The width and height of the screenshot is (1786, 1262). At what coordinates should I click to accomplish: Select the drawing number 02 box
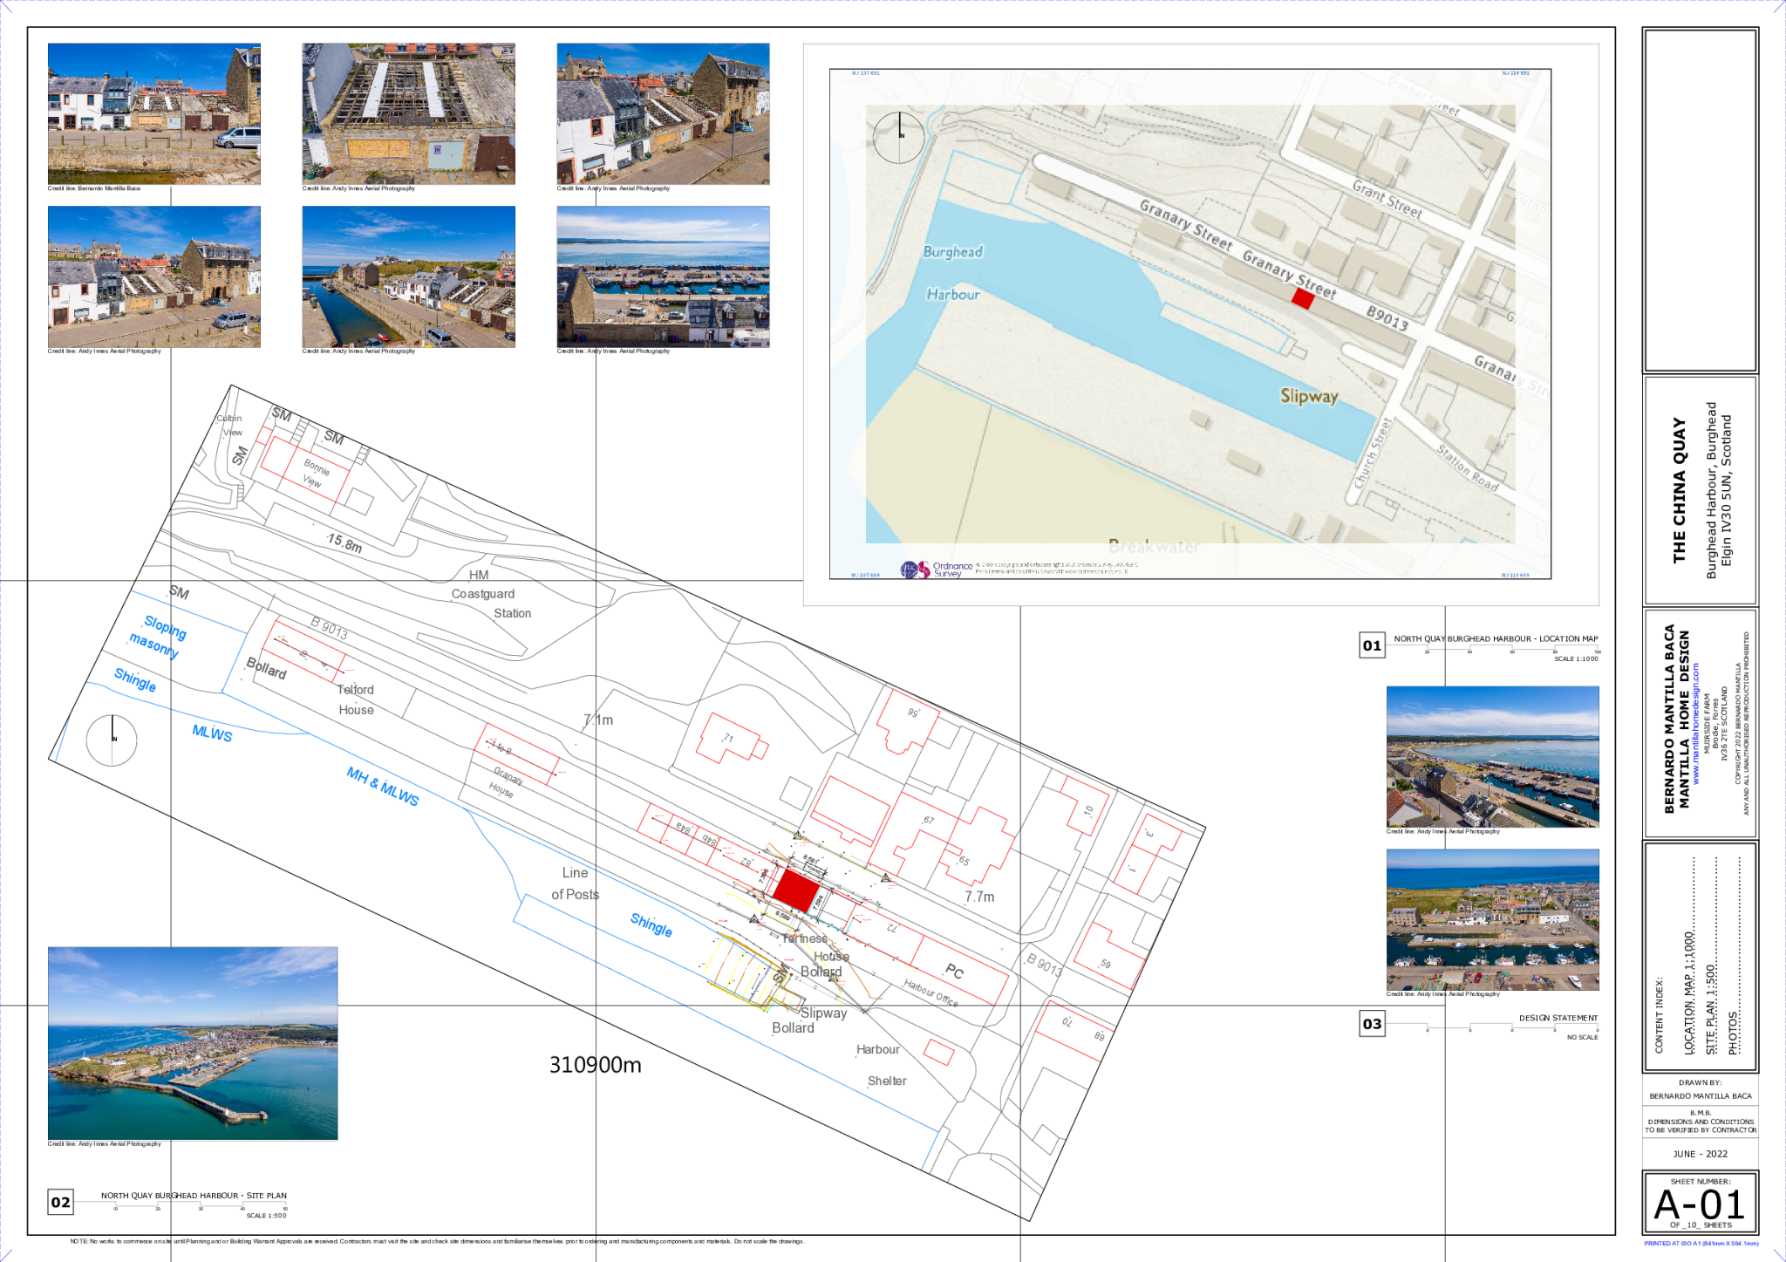click(x=60, y=1202)
